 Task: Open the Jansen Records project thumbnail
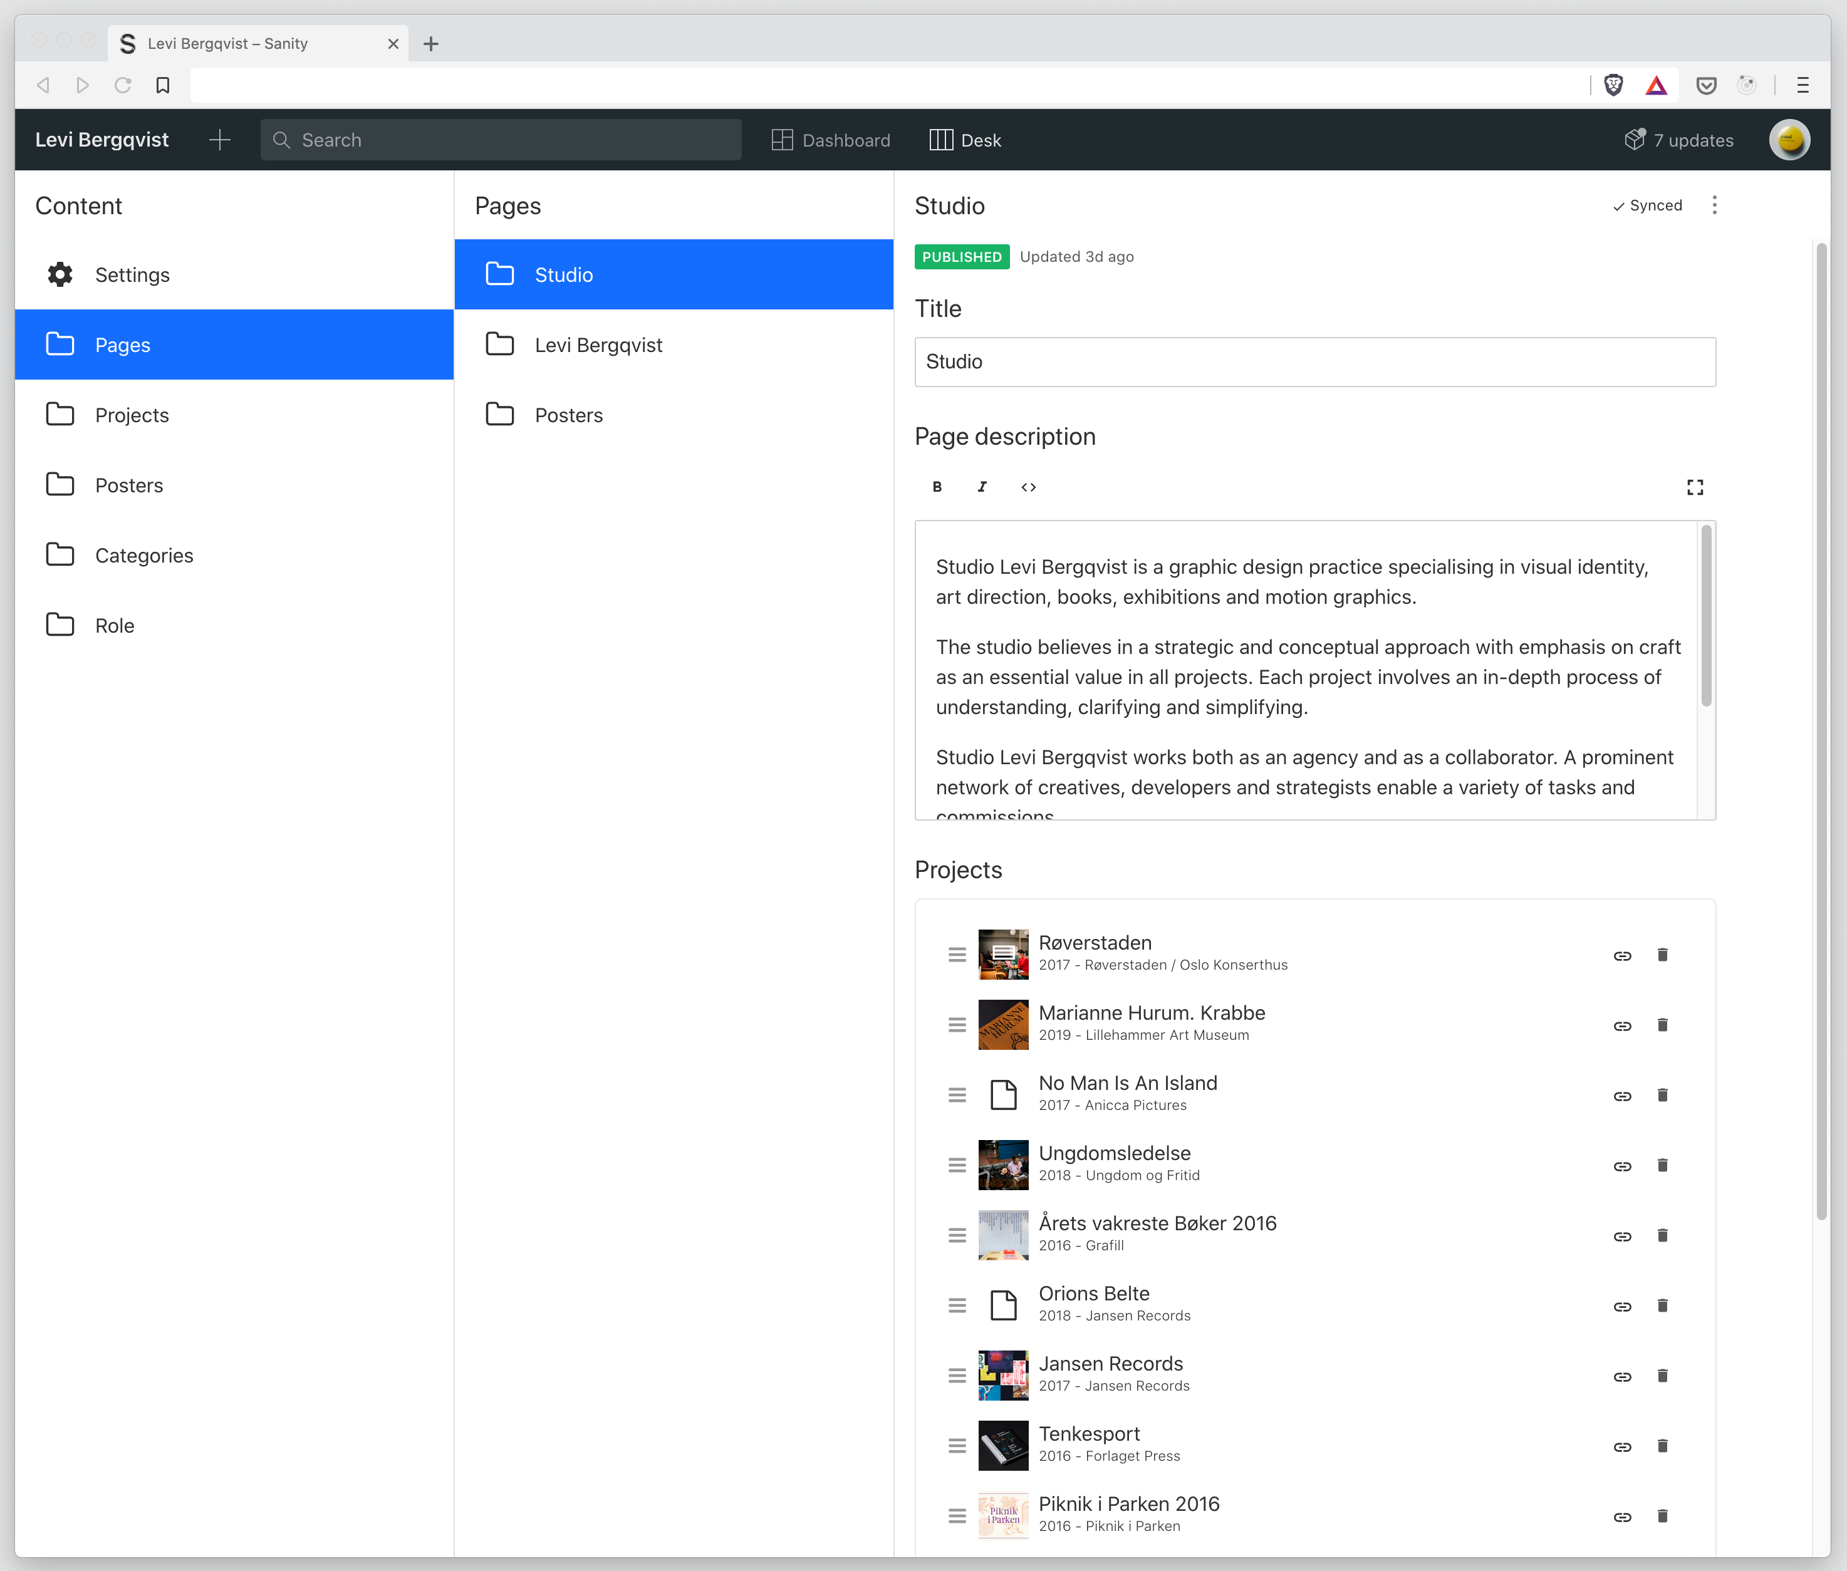click(1003, 1376)
